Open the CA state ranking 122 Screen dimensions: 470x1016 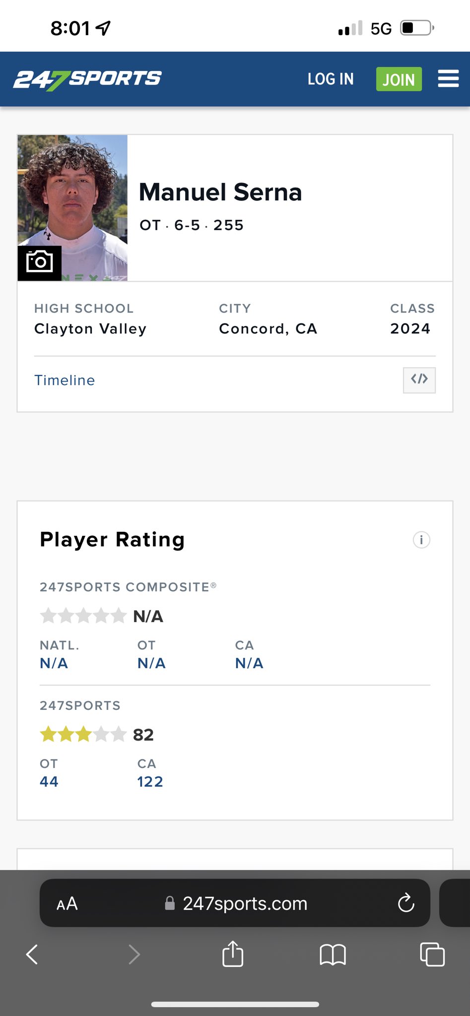(150, 782)
